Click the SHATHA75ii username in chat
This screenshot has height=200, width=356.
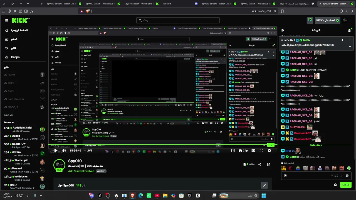click(298, 127)
